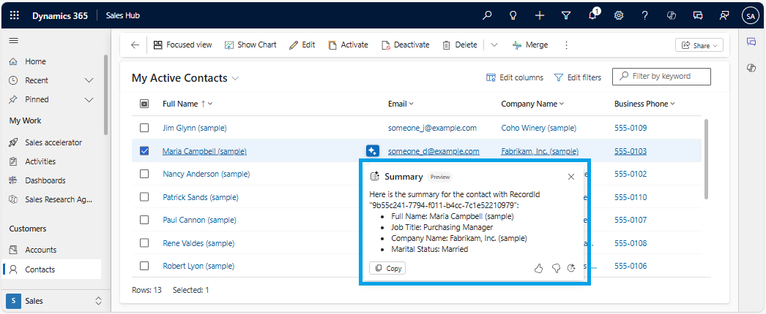Expand the Recent section in sidebar
Viewport: 766px width, 314px height.
point(89,80)
